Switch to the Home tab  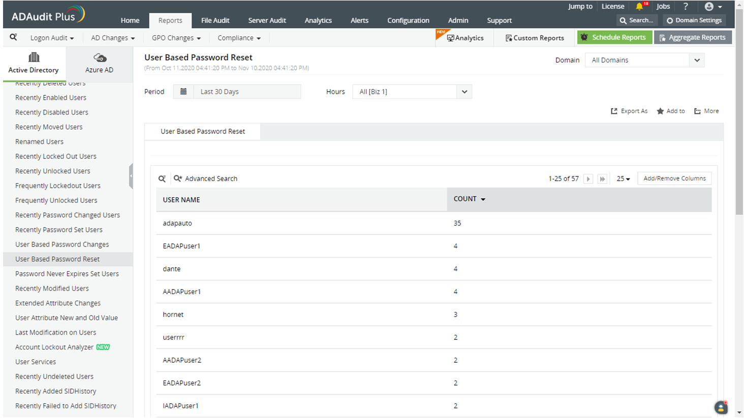[x=130, y=20]
